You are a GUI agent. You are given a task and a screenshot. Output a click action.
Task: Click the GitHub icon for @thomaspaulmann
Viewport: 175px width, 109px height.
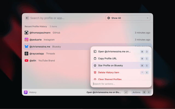tap(27, 33)
